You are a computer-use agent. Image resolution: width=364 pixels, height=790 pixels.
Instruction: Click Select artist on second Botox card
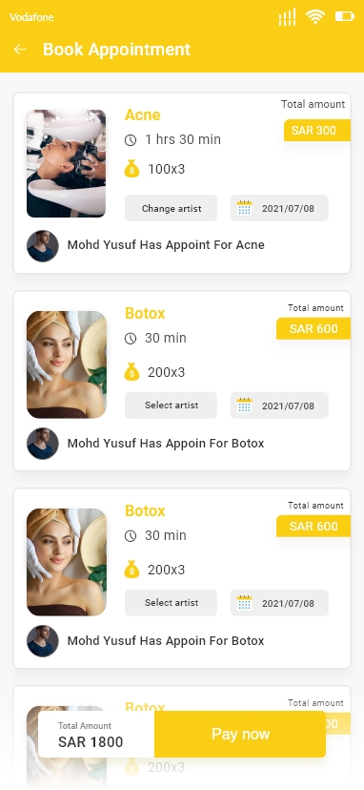click(172, 603)
